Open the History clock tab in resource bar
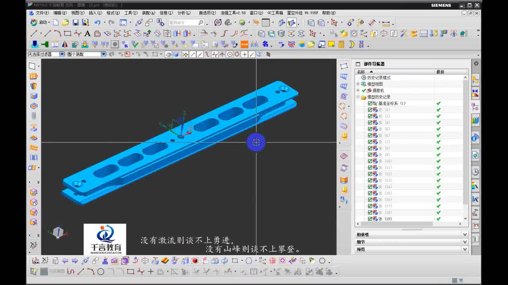 tap(475, 172)
